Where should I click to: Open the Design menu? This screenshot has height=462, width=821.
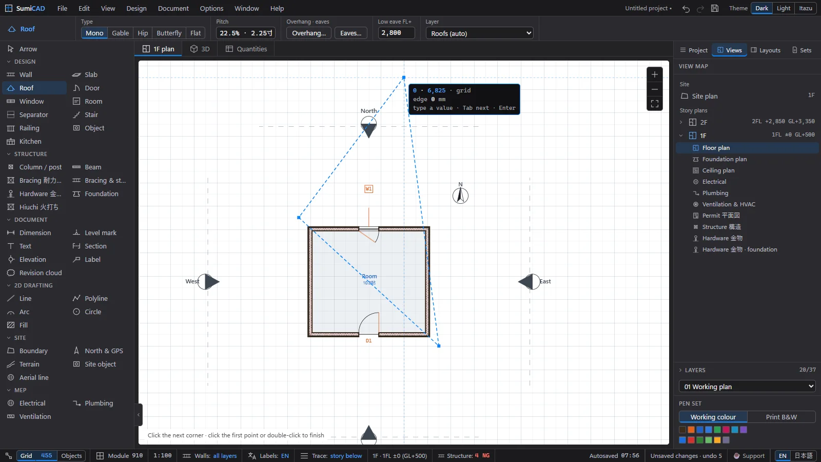pyautogui.click(x=136, y=8)
